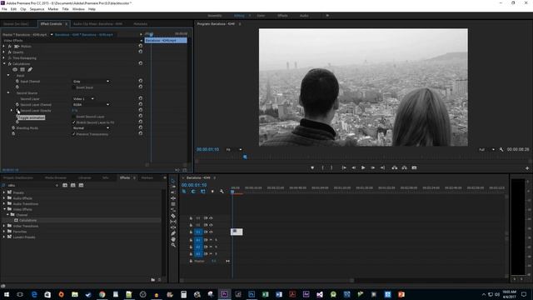Select the Selection tool in the timeline toolbox
Image resolution: width=533 pixels, height=300 pixels.
pos(173,181)
